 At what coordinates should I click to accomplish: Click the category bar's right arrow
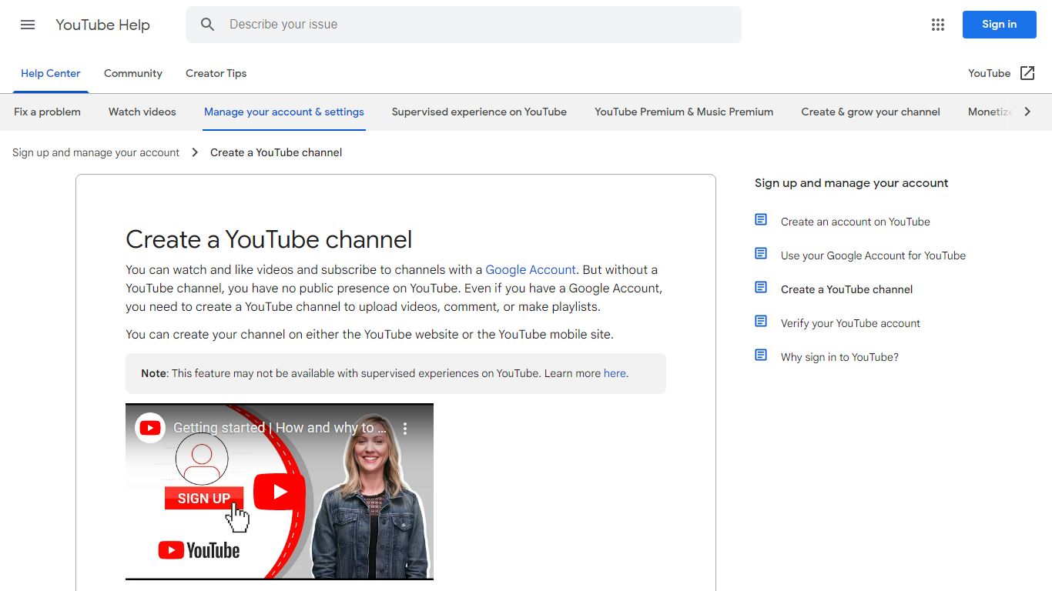pos(1027,112)
